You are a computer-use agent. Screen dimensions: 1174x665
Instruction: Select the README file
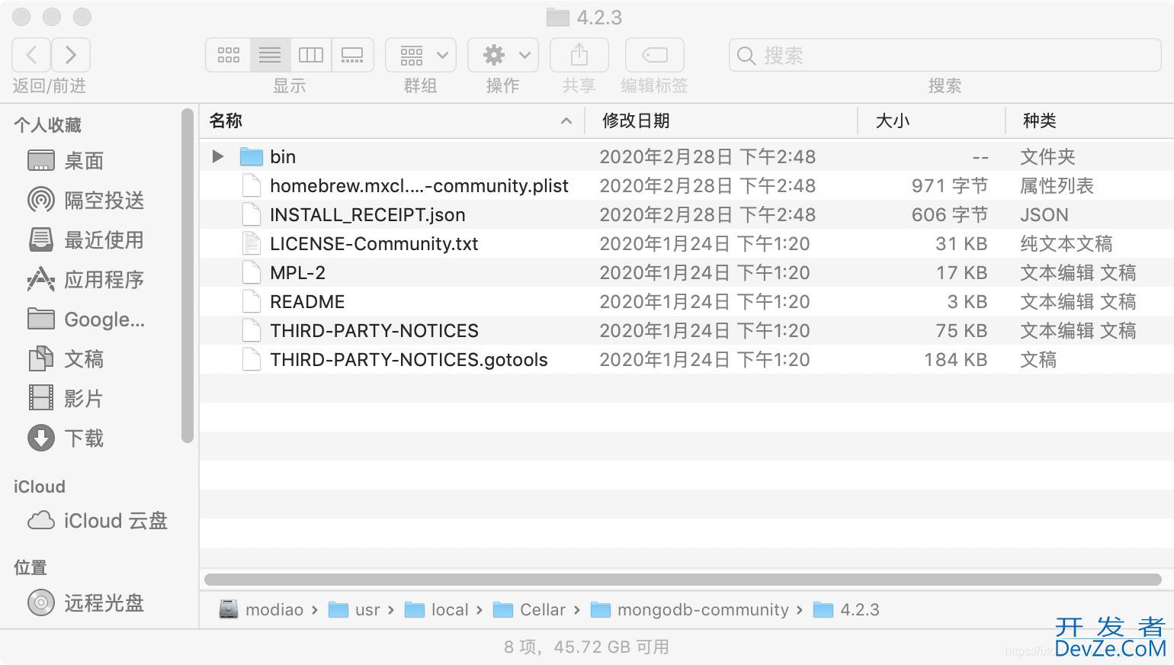tap(307, 301)
